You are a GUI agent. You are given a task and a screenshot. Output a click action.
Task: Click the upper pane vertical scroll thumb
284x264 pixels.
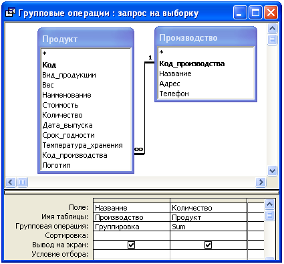pyautogui.click(x=272, y=39)
